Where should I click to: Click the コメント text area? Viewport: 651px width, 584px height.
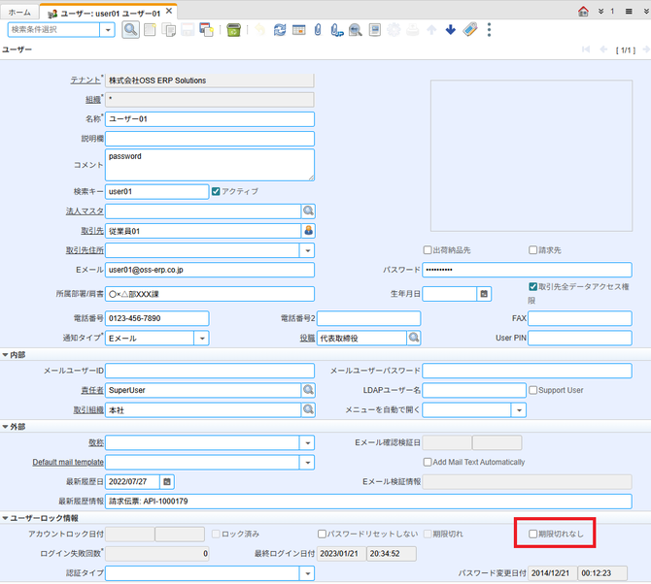[210, 165]
